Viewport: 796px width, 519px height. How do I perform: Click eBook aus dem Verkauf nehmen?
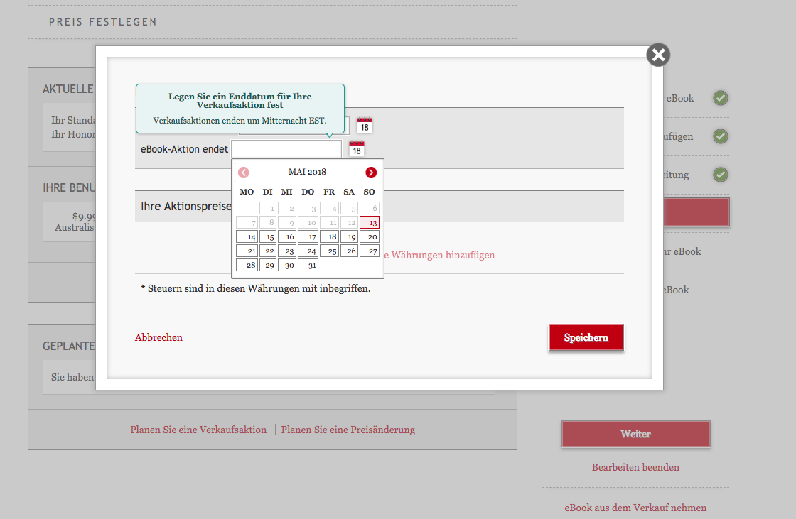pos(635,508)
